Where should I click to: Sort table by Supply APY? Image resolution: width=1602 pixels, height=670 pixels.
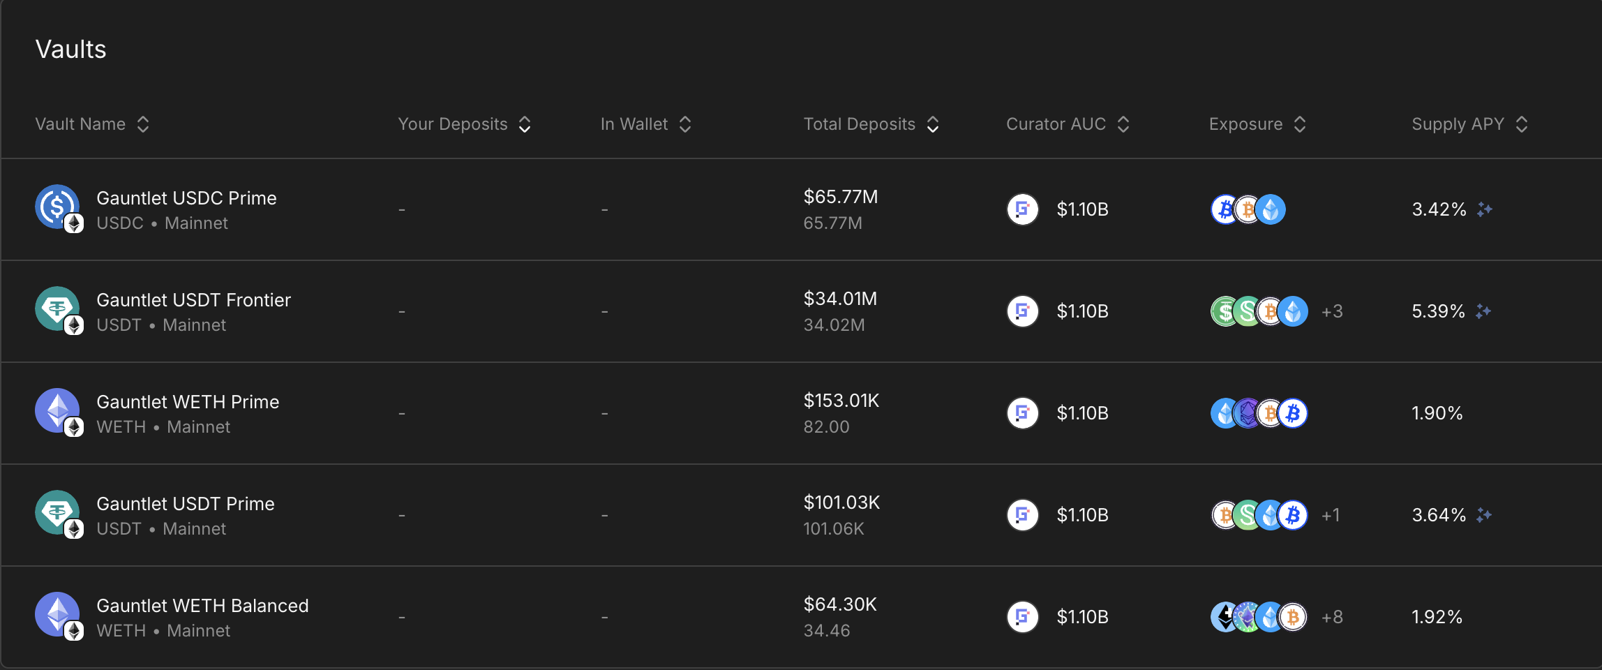(x=1469, y=124)
